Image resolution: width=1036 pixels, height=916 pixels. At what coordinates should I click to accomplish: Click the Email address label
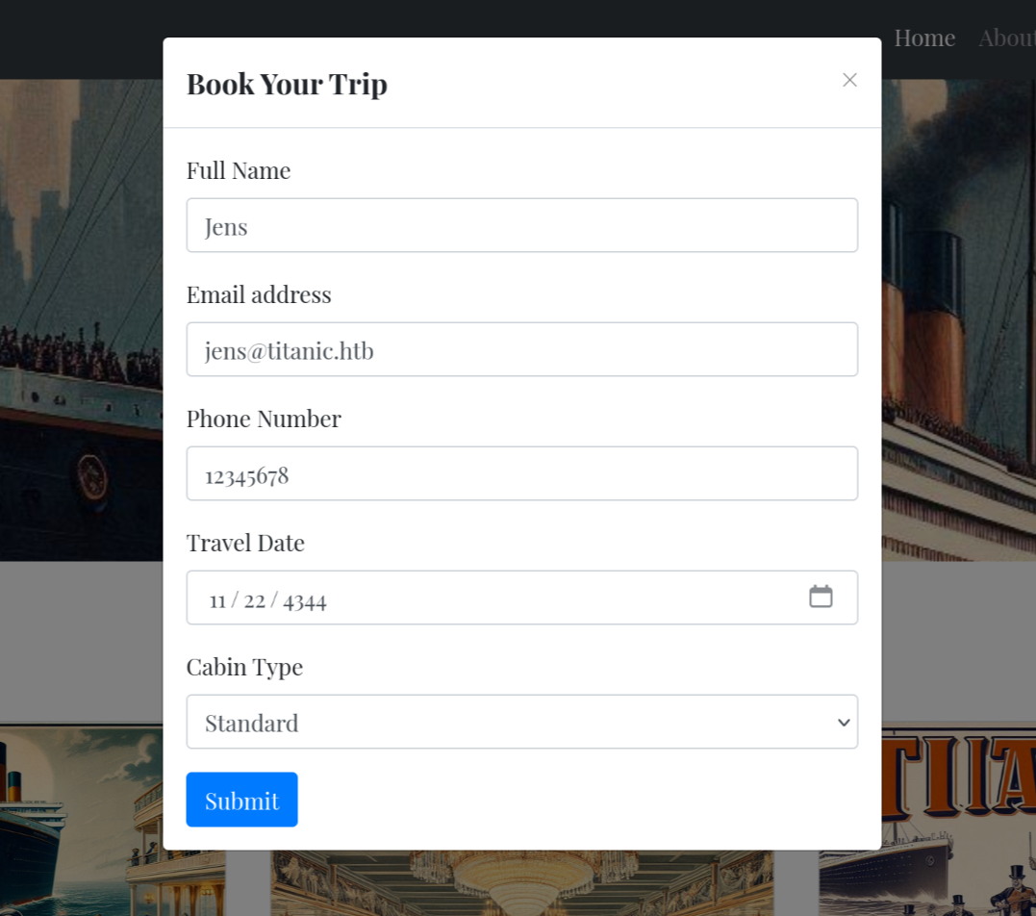point(259,294)
